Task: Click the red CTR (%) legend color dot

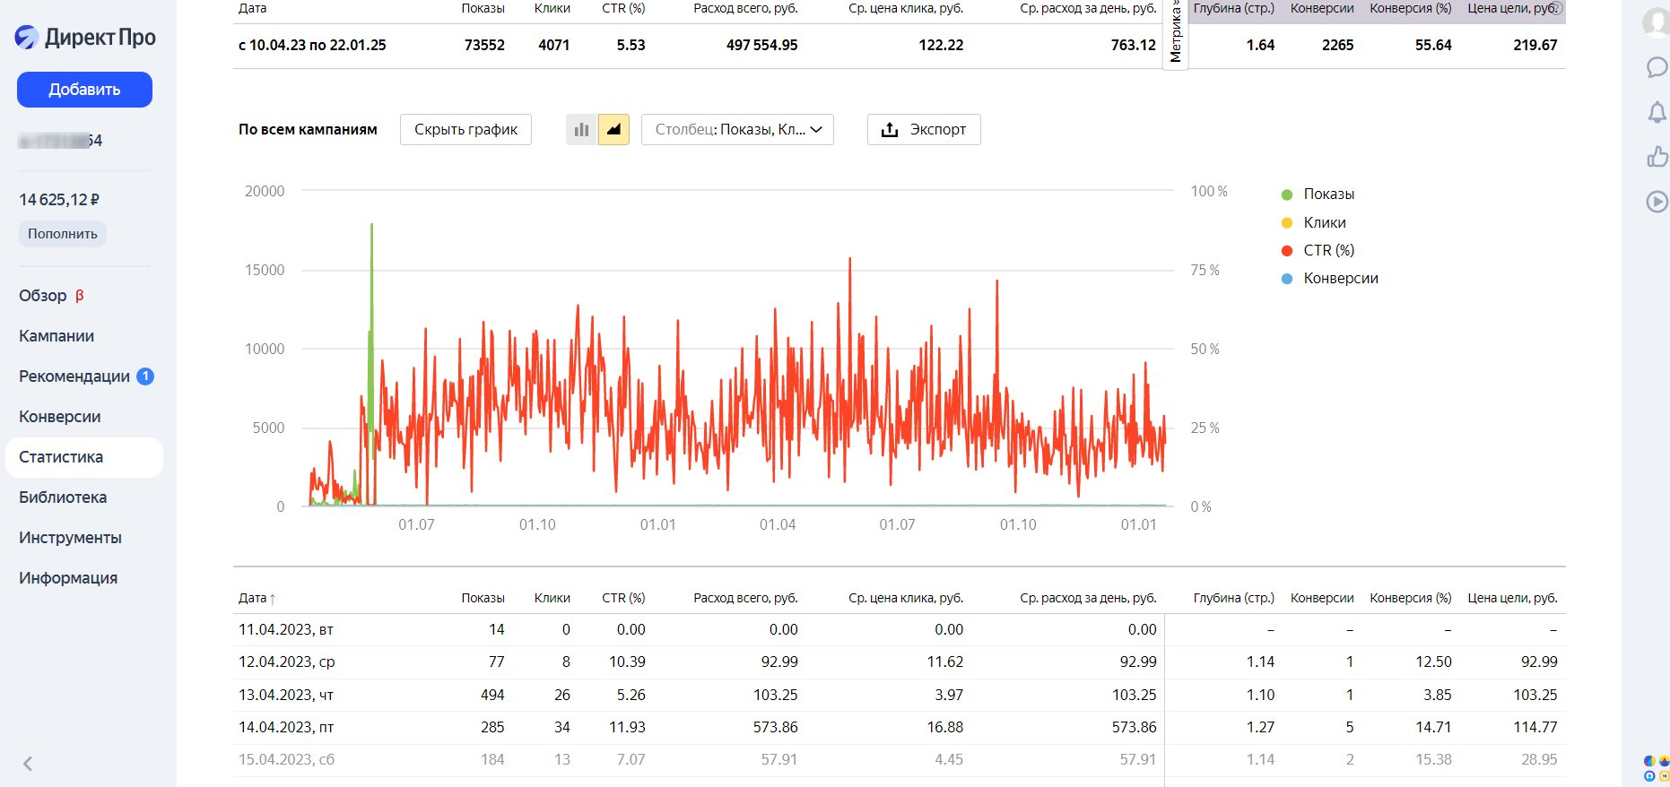Action: 1287,251
